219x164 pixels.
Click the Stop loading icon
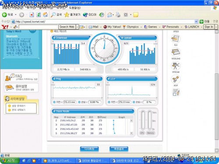[32, 14]
